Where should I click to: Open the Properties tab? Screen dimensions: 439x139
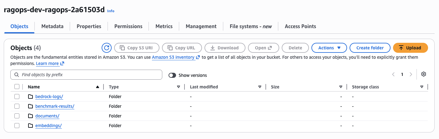tap(89, 26)
